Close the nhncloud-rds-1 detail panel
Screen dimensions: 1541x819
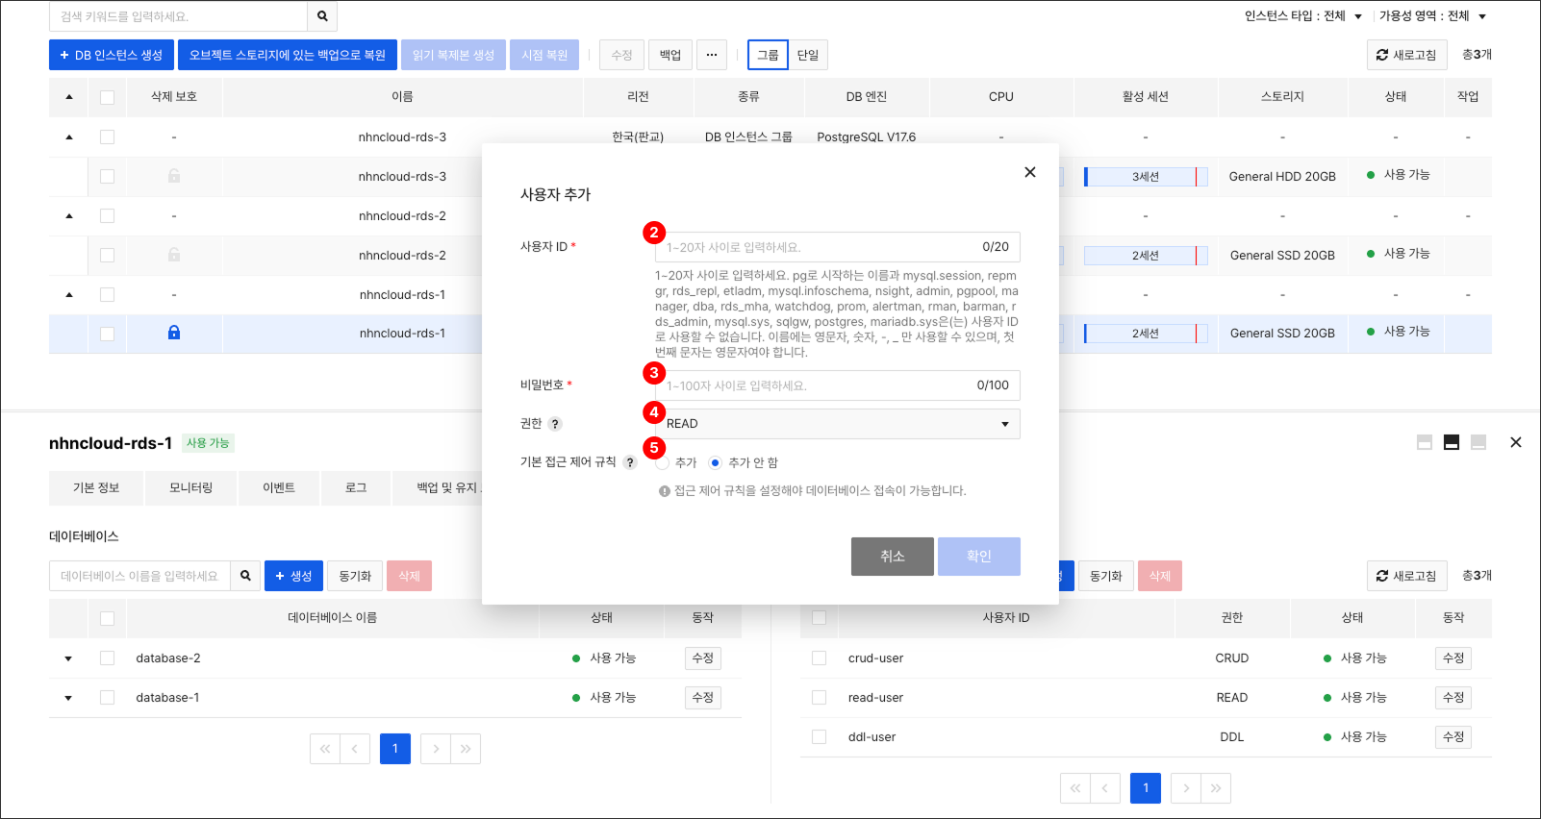[1516, 442]
